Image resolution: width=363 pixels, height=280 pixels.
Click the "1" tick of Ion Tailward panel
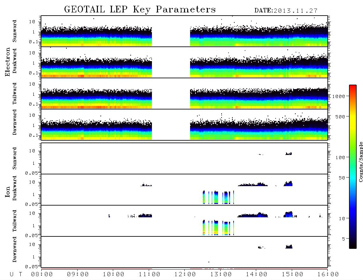(x=34, y=226)
